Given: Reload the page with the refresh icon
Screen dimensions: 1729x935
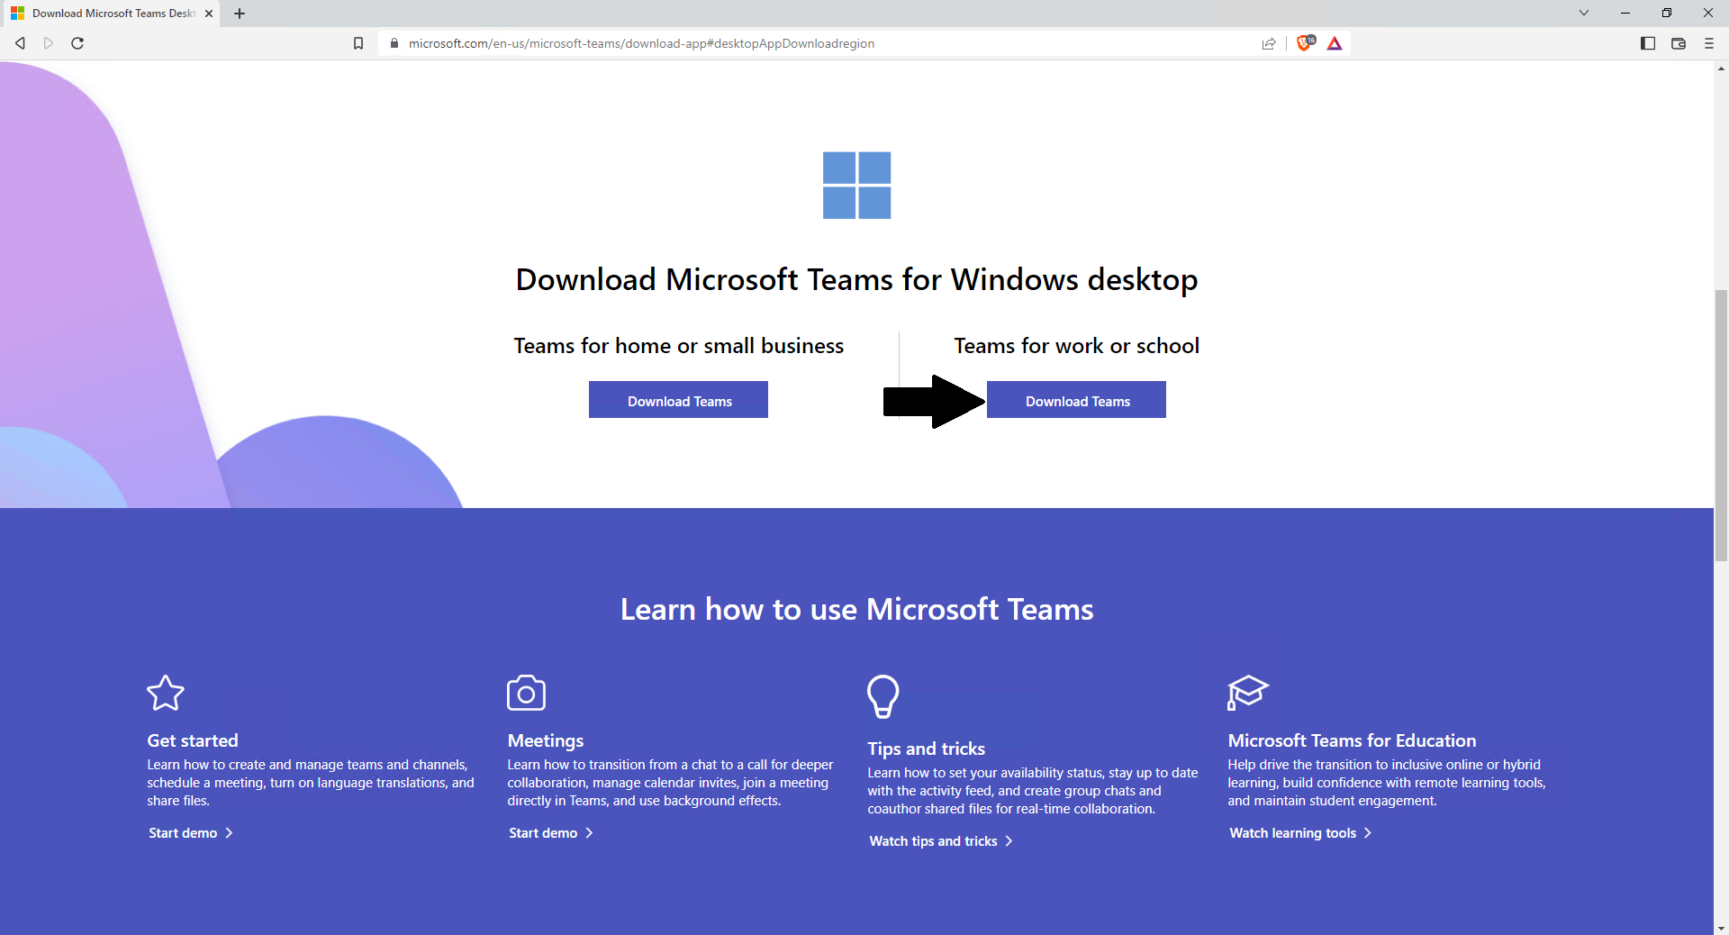Looking at the screenshot, I should [x=77, y=43].
